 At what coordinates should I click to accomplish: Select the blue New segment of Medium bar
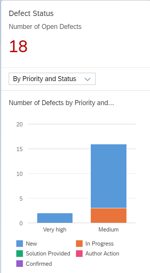coord(109,176)
